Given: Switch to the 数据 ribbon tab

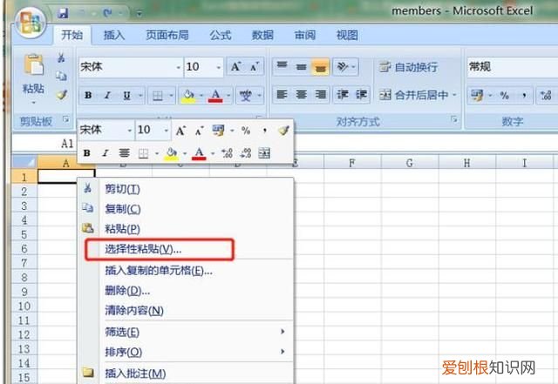Looking at the screenshot, I should 262,35.
